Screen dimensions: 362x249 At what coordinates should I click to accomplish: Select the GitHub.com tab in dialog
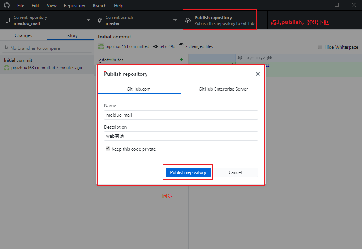click(x=138, y=89)
